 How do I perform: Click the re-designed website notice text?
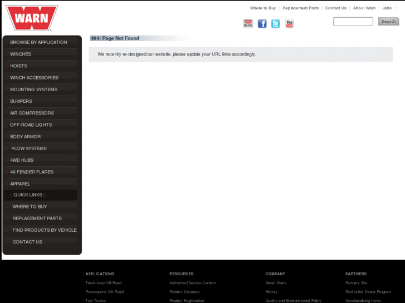click(x=177, y=54)
